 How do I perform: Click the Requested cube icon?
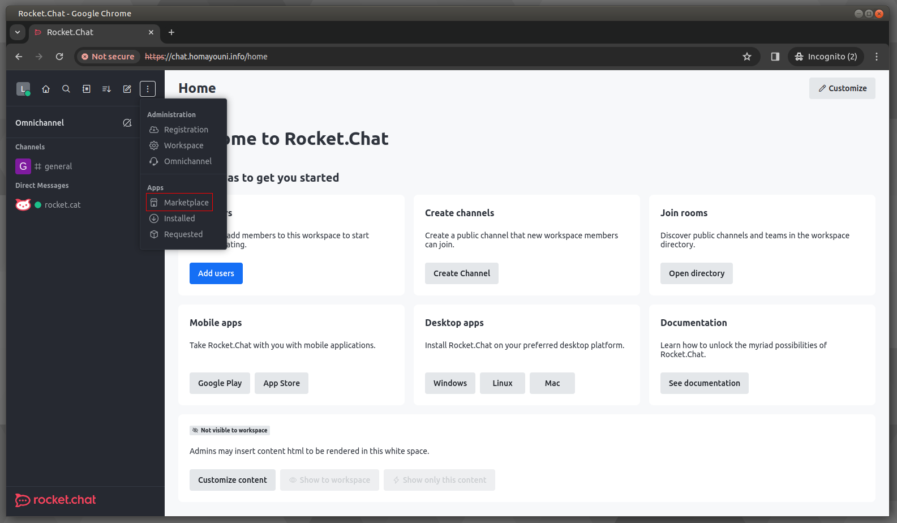coord(154,234)
